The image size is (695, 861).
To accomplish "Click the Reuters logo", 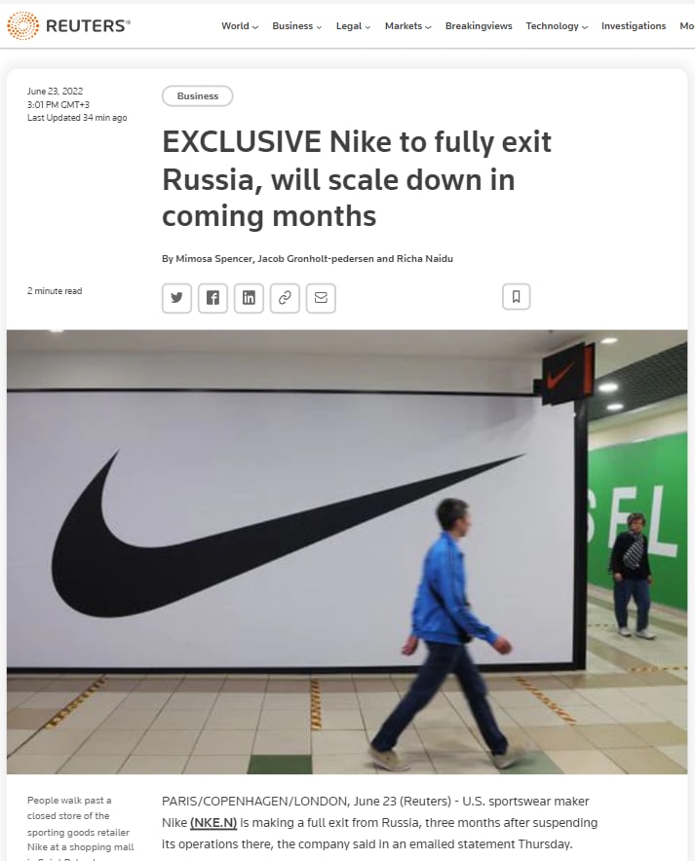I will 68,25.
